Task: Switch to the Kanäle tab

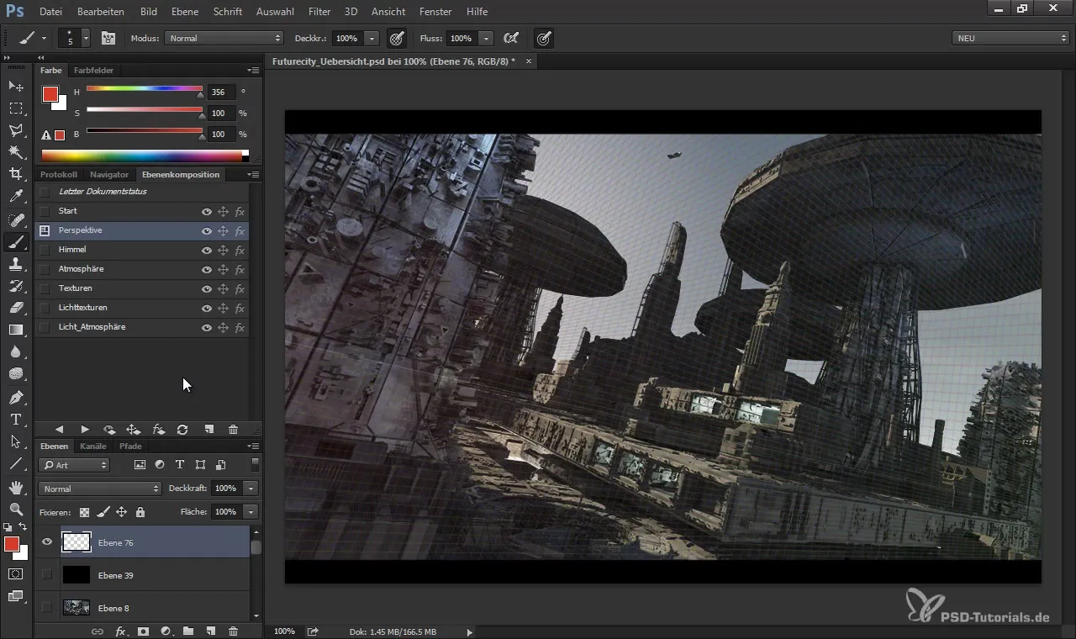Action: 93,446
